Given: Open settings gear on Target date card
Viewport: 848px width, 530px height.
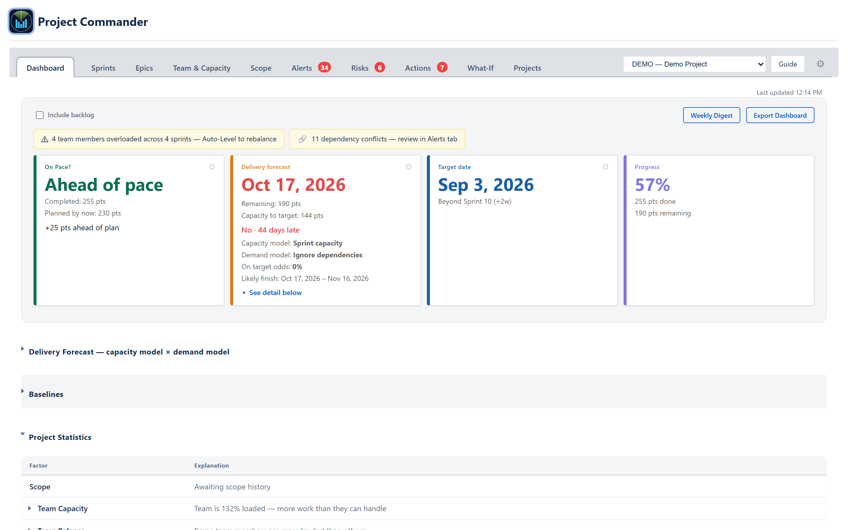Looking at the screenshot, I should pos(605,166).
